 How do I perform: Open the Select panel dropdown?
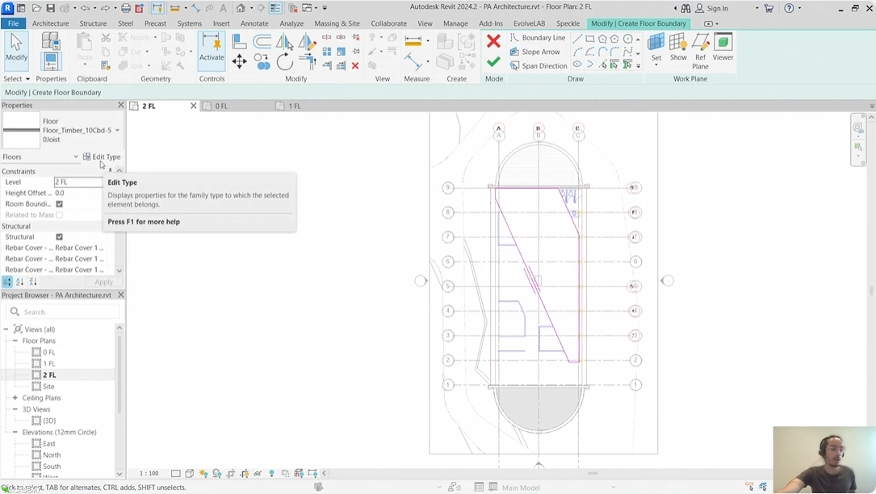[16, 79]
